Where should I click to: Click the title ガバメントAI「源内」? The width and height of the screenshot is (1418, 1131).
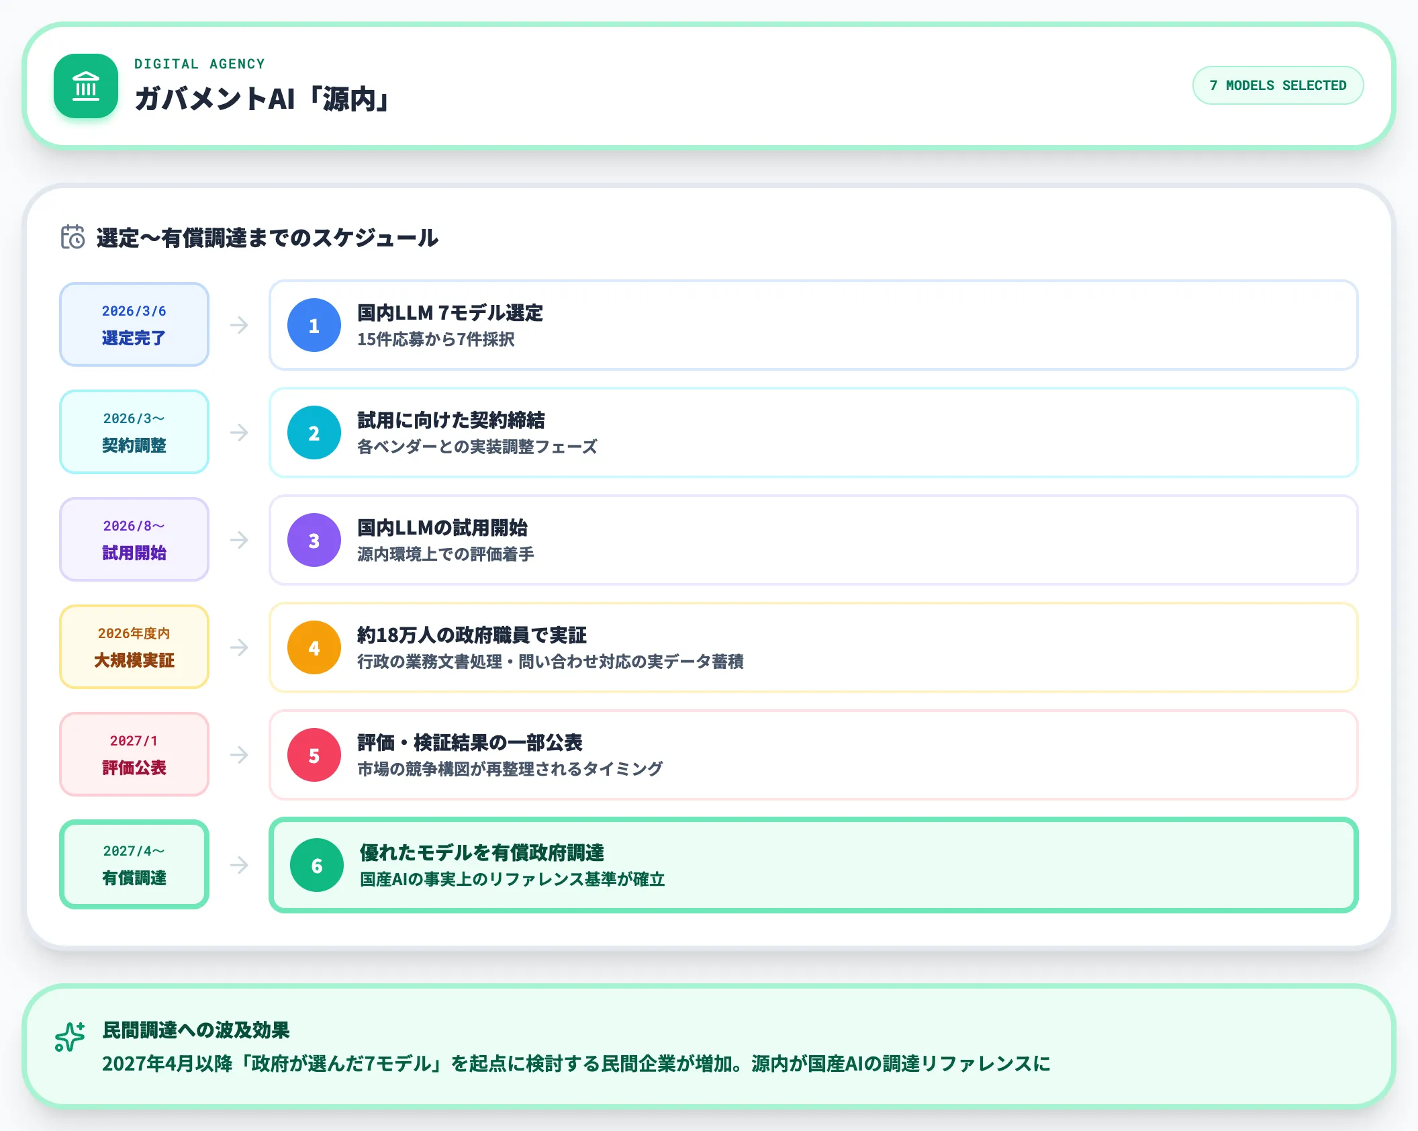(x=263, y=99)
